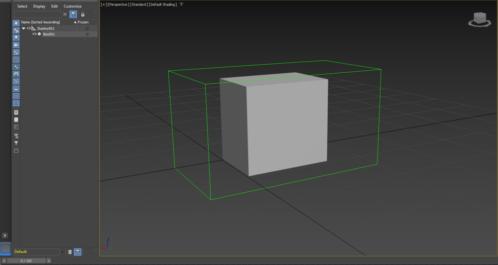The width and height of the screenshot is (498, 265).
Task: Toggle the lock cell editing padlock
Action: (83, 14)
